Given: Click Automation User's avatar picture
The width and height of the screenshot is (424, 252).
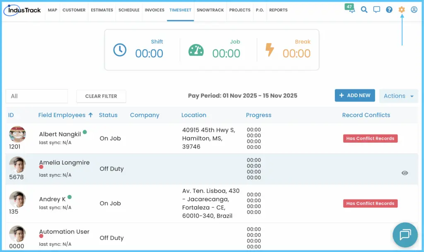Looking at the screenshot, I should tap(17, 234).
